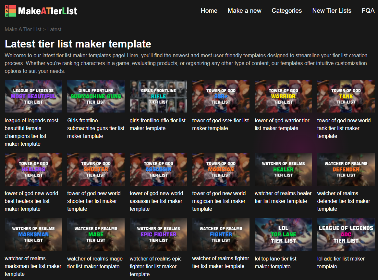Screen dimensions: 378x280
Task: Open the Make a new menu item
Action: point(244,11)
